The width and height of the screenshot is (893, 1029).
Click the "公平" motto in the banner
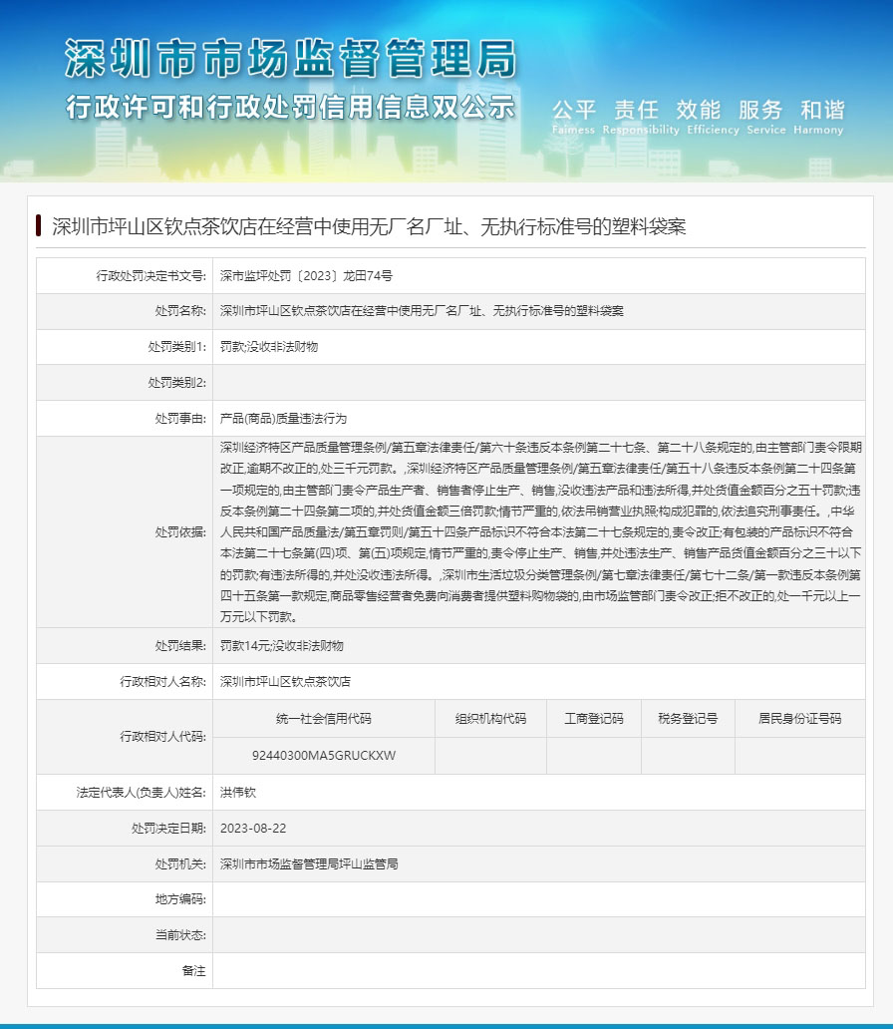(573, 110)
